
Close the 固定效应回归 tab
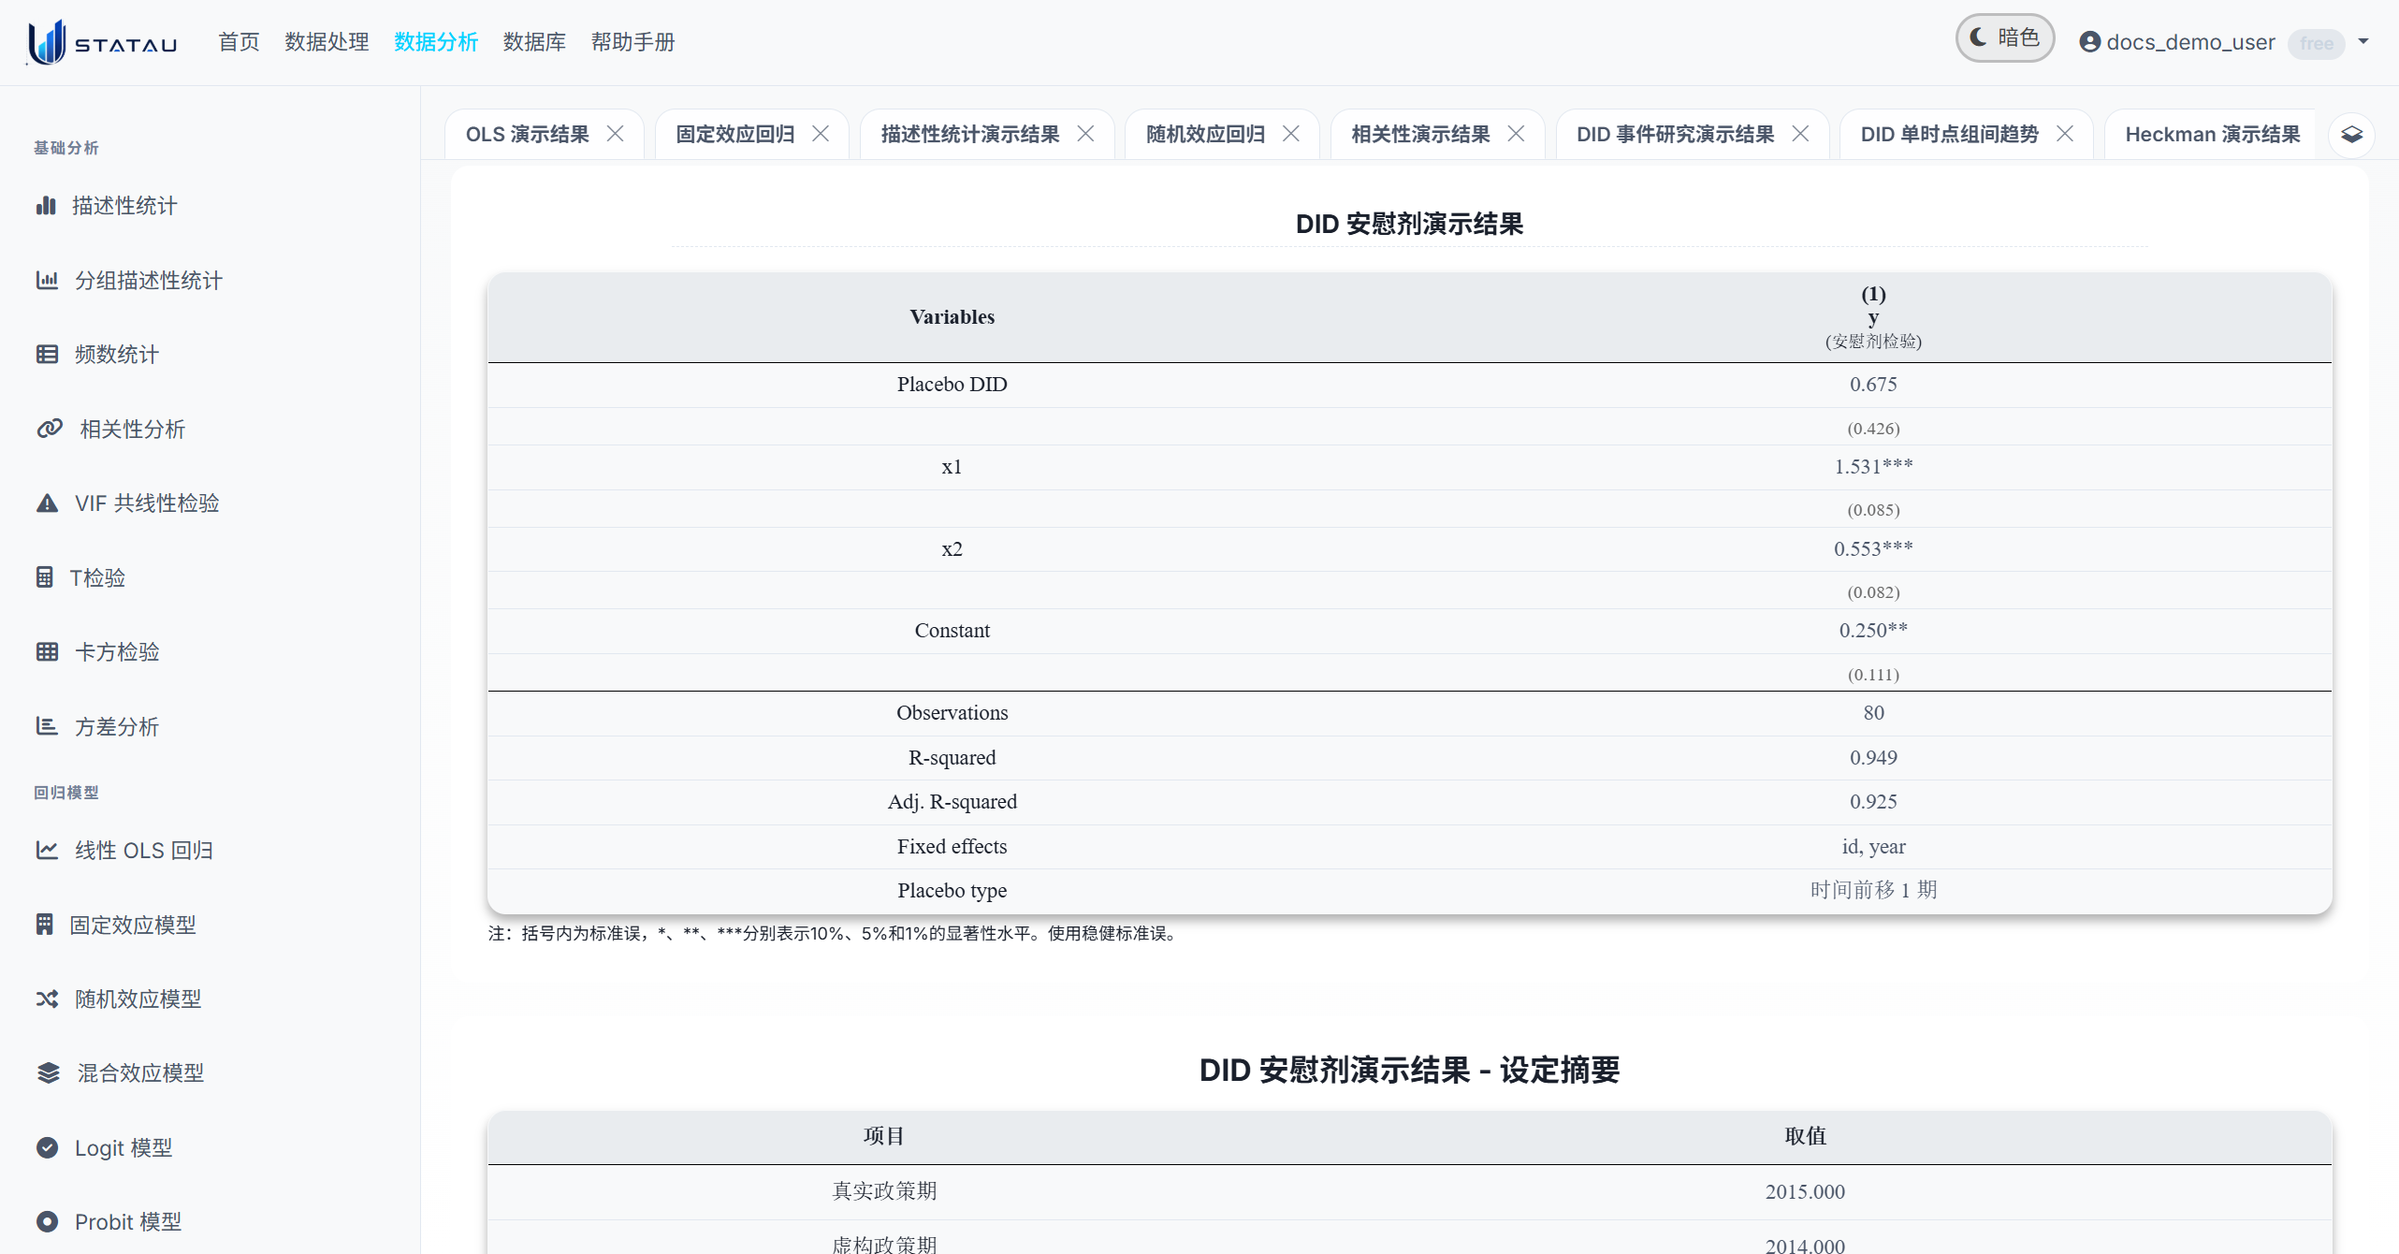[821, 134]
